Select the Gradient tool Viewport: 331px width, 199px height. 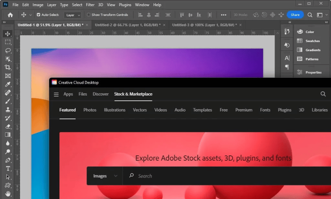(x=8, y=135)
